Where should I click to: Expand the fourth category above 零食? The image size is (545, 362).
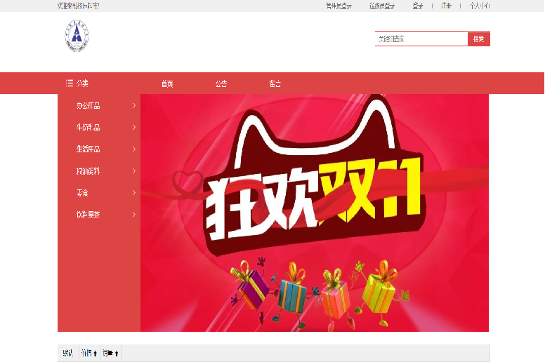tap(100, 171)
